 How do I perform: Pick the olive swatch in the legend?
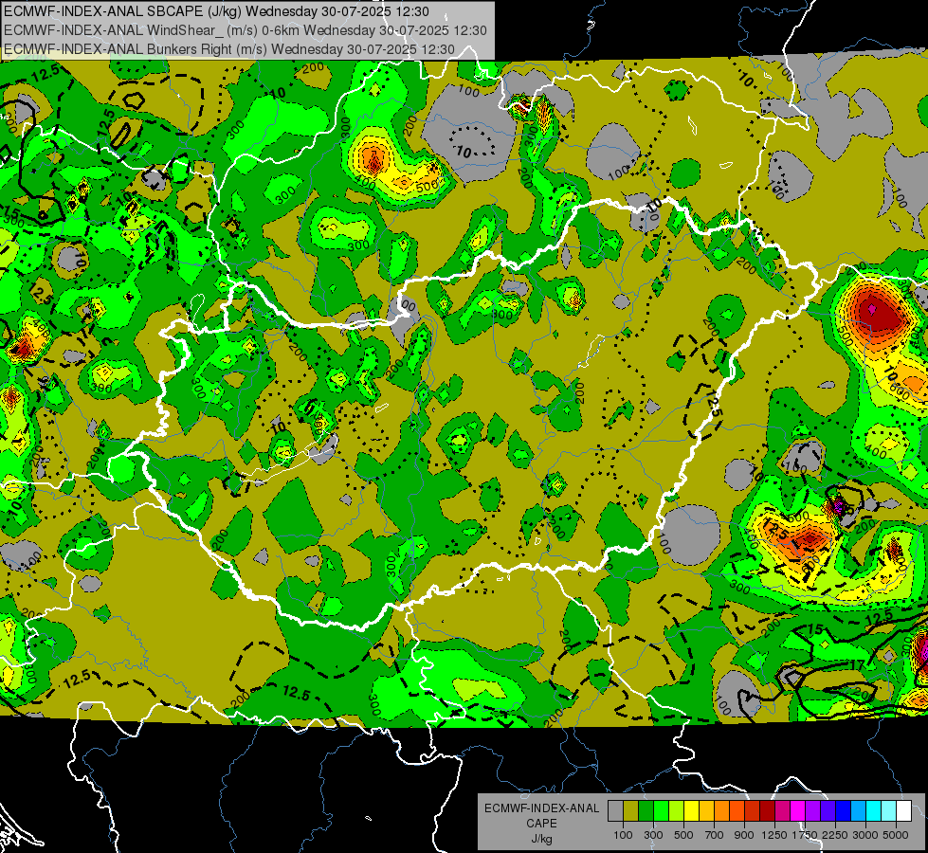631,811
